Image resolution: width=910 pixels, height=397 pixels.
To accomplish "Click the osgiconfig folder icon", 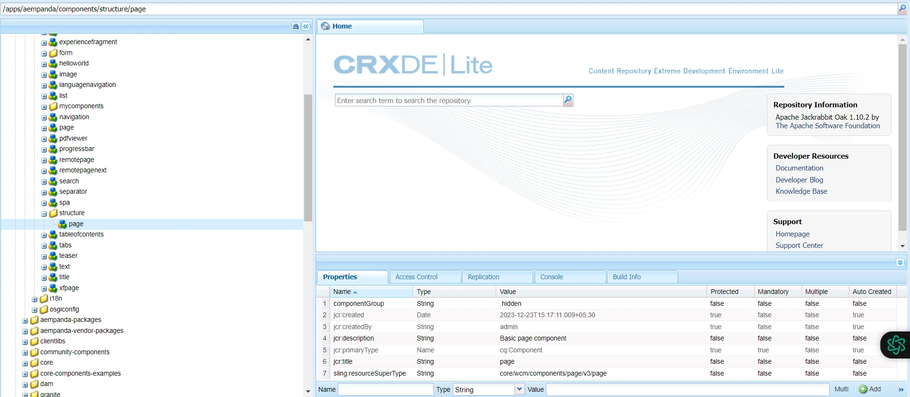I will 44,310.
